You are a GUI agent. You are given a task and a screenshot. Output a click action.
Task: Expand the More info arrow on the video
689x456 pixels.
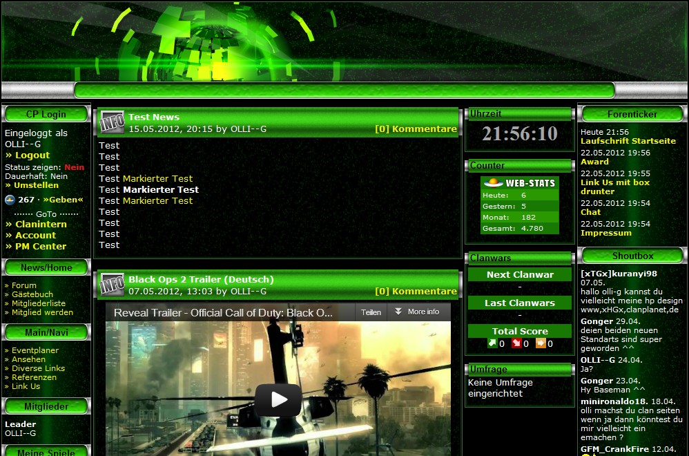point(398,312)
